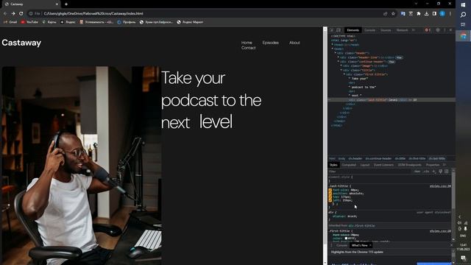Close the DevTools panel
Image resolution: width=471 pixels, height=265 pixels.
pos(450,30)
